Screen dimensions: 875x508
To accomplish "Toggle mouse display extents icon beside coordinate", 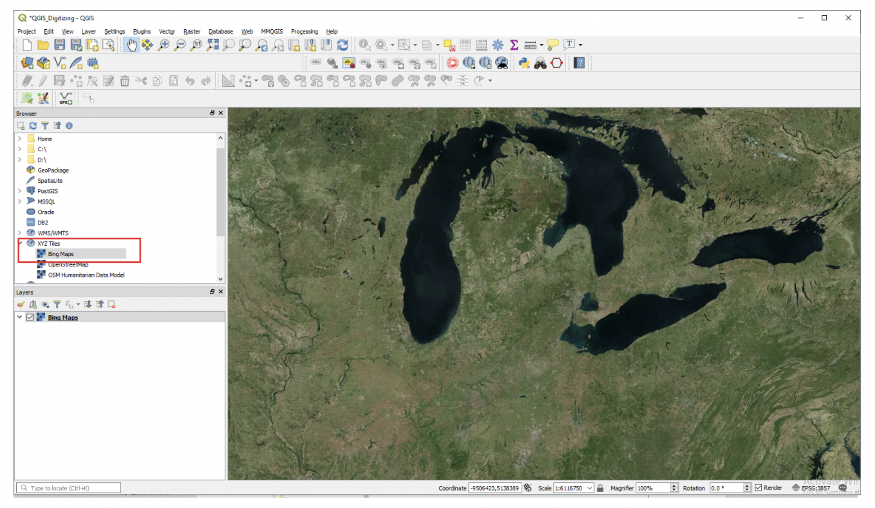I will click(528, 488).
